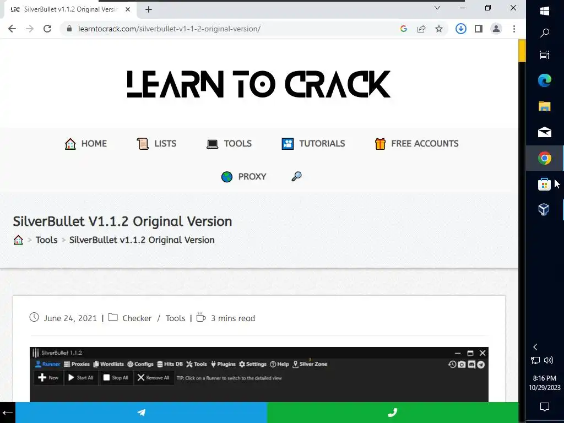Open a new browser tab
Image resolution: width=564 pixels, height=423 pixels.
tap(149, 10)
